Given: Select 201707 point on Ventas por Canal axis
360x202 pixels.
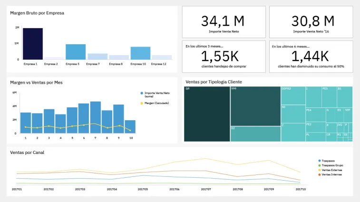Looking at the screenshot, I should pos(206,189).
